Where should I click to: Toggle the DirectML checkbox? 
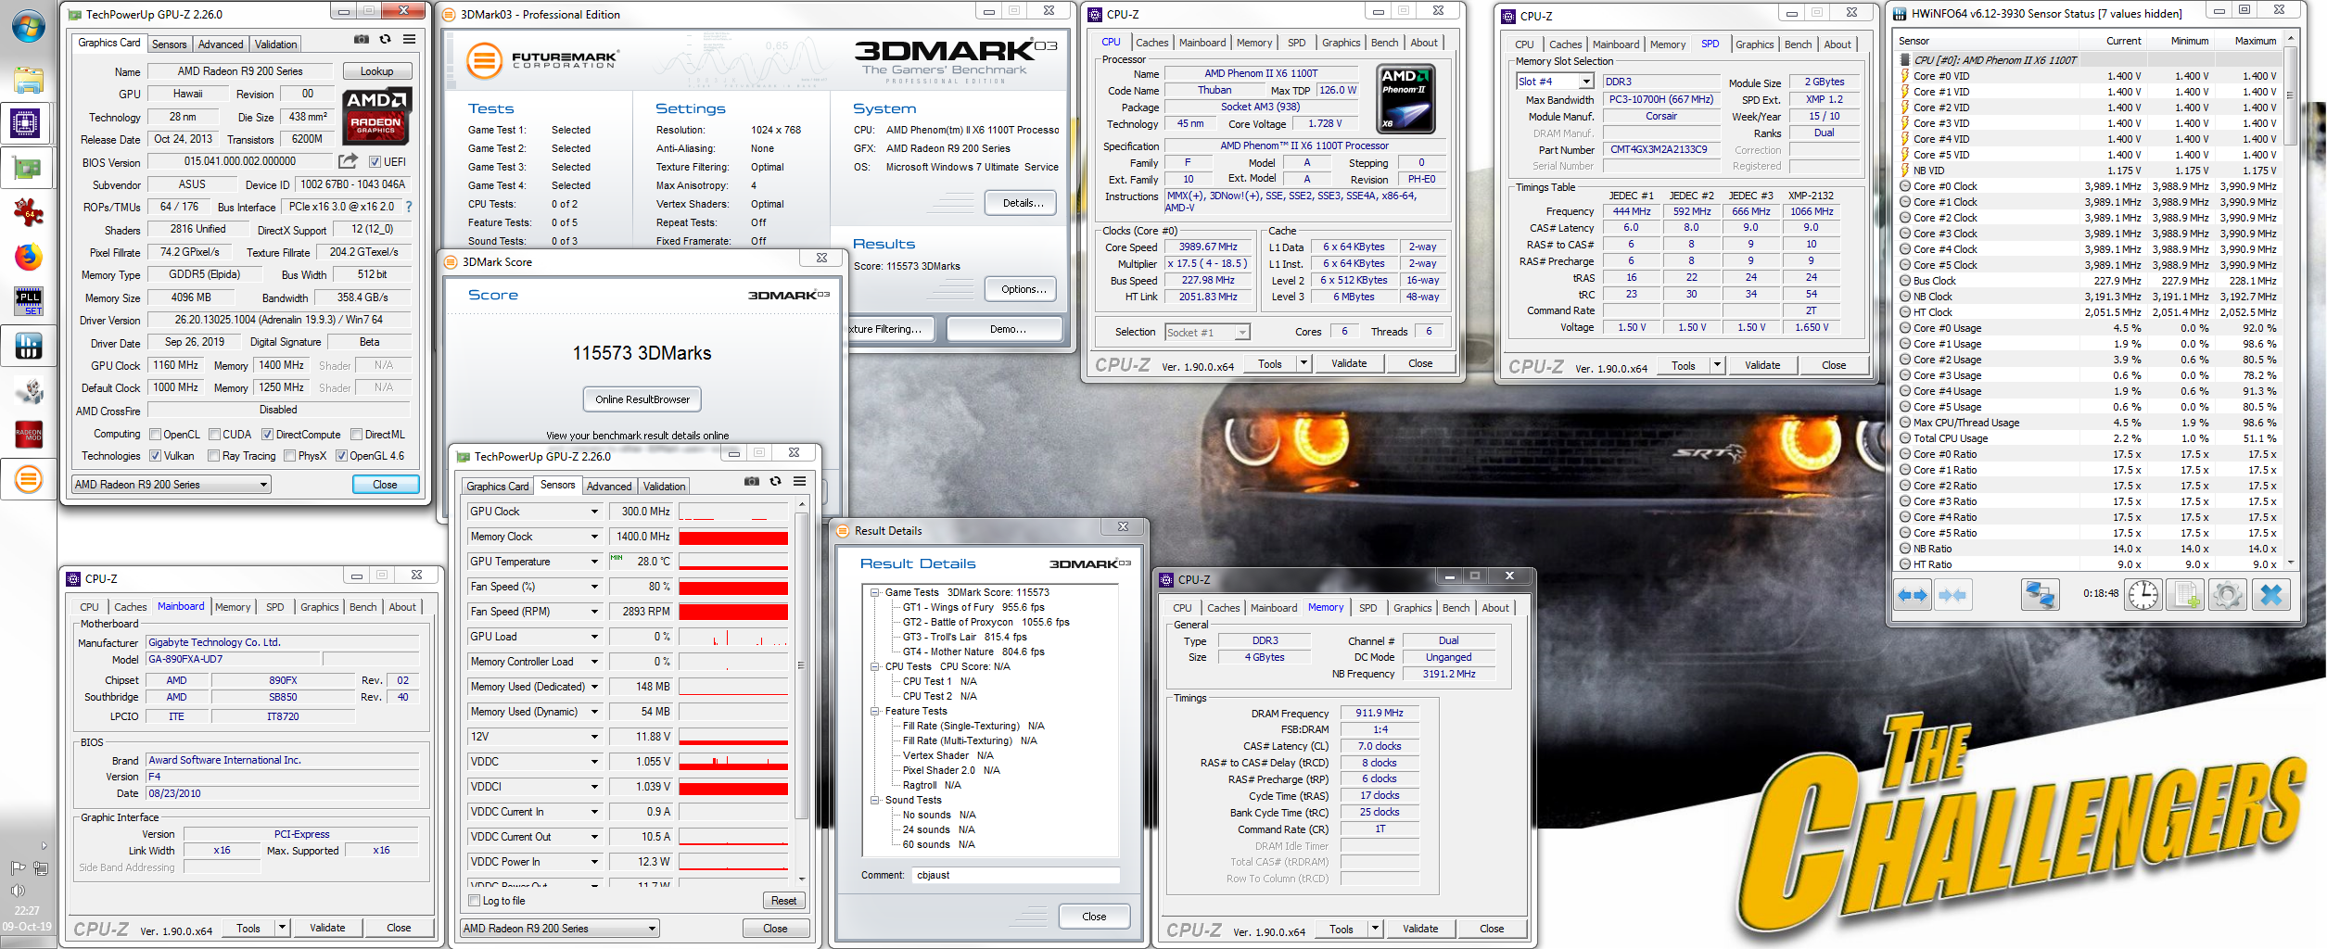pyautogui.click(x=356, y=435)
